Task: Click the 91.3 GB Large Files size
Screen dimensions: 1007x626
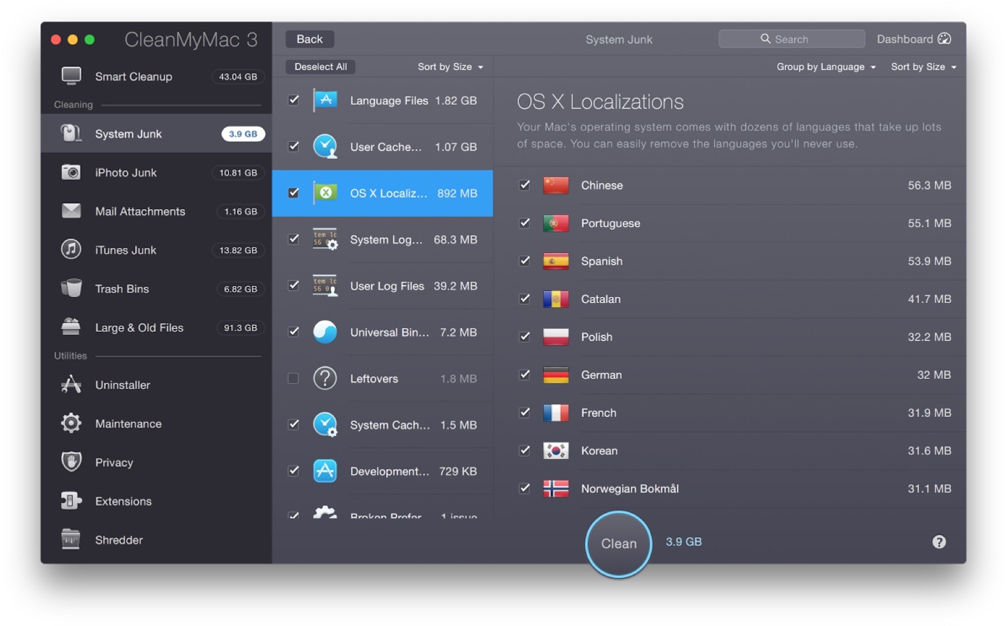Action: pyautogui.click(x=240, y=328)
